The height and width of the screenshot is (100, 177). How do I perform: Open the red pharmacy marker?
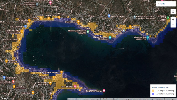coord(13,81)
